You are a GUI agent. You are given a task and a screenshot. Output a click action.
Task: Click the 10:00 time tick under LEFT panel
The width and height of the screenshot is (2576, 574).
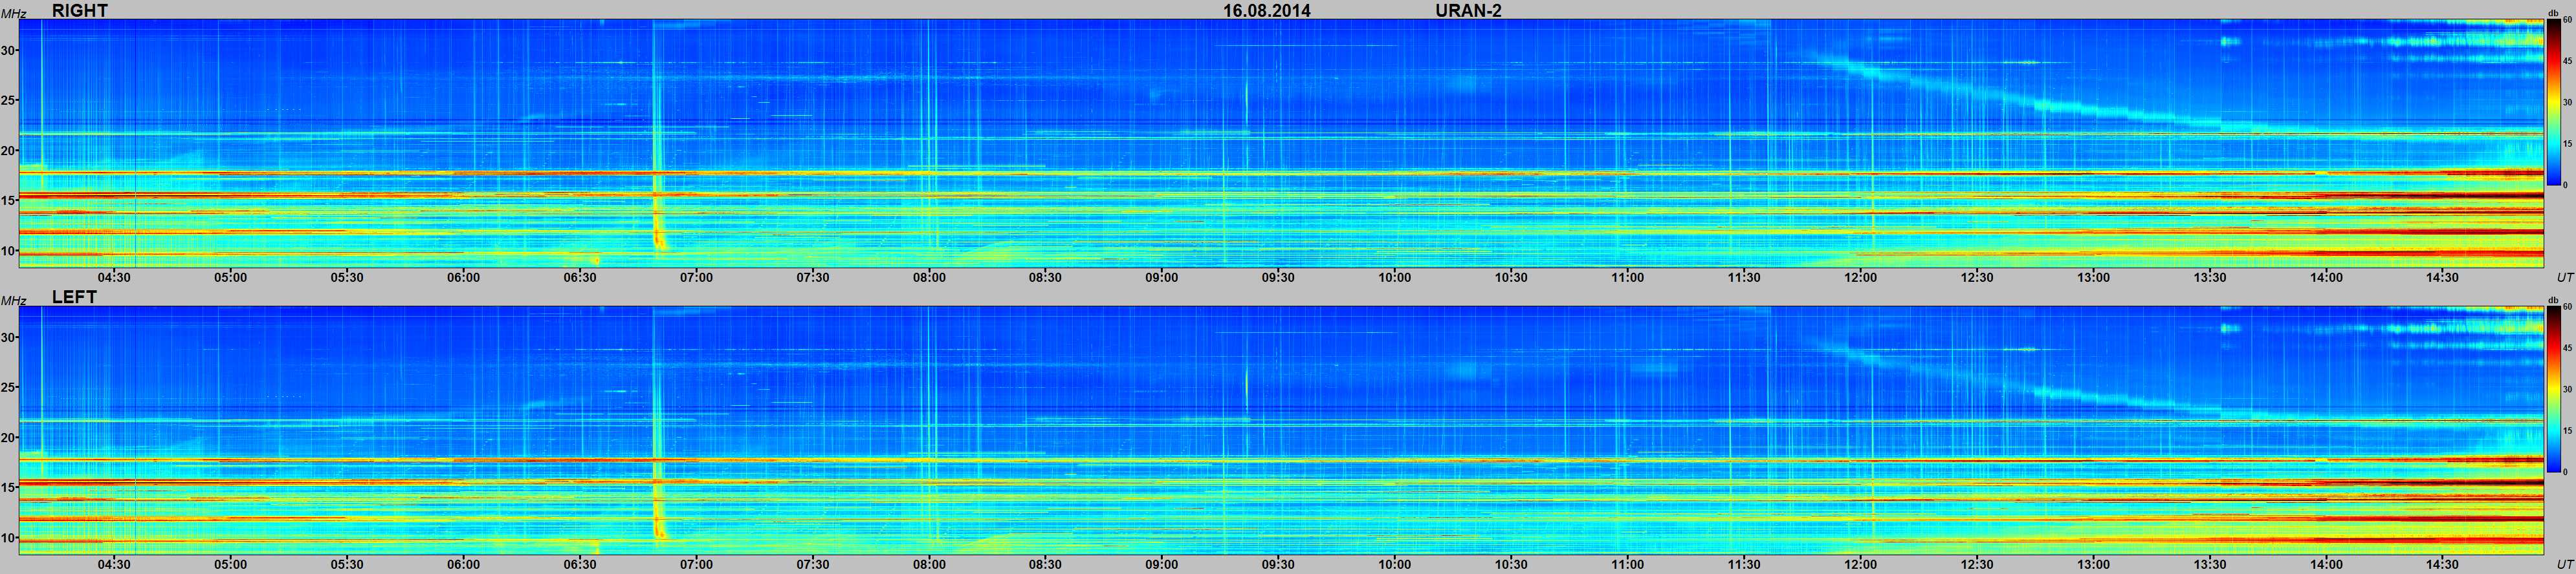(x=1394, y=564)
